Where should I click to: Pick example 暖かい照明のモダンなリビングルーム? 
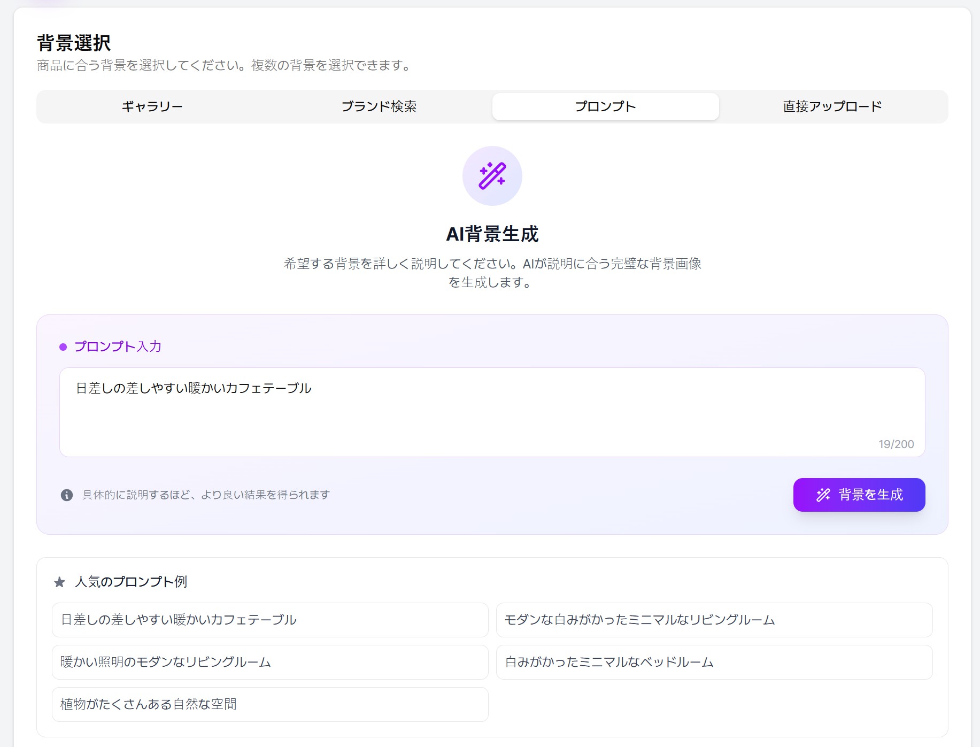click(x=270, y=662)
